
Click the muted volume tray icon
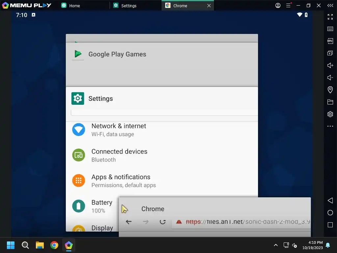pyautogui.click(x=295, y=245)
